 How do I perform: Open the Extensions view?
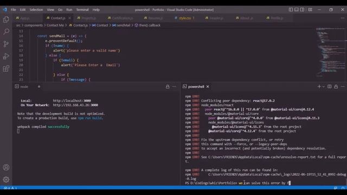tap(6, 69)
